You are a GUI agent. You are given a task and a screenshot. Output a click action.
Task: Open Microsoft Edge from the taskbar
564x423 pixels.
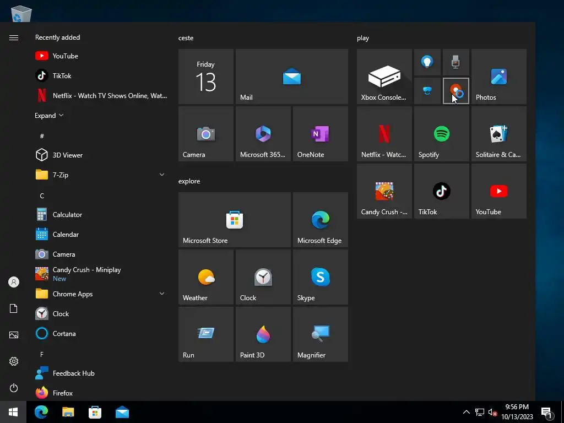click(x=41, y=412)
